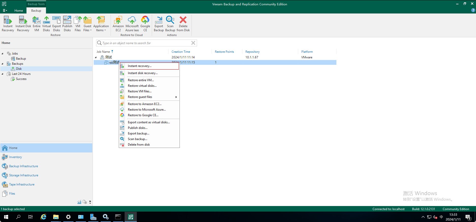Select the Backup ribbon tab

click(36, 11)
